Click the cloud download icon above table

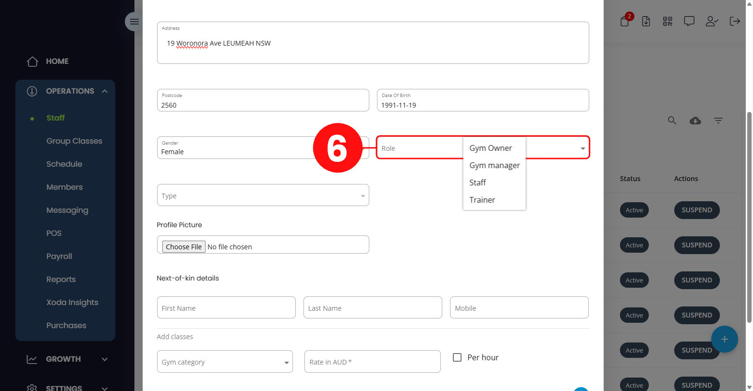pyautogui.click(x=695, y=121)
